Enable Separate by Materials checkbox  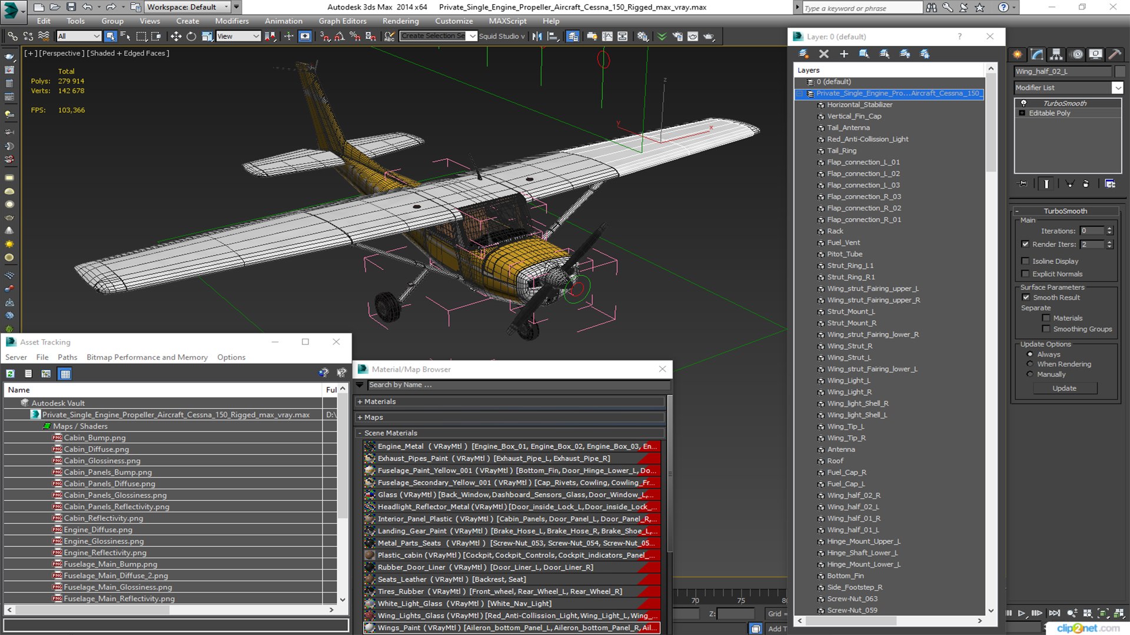point(1046,318)
